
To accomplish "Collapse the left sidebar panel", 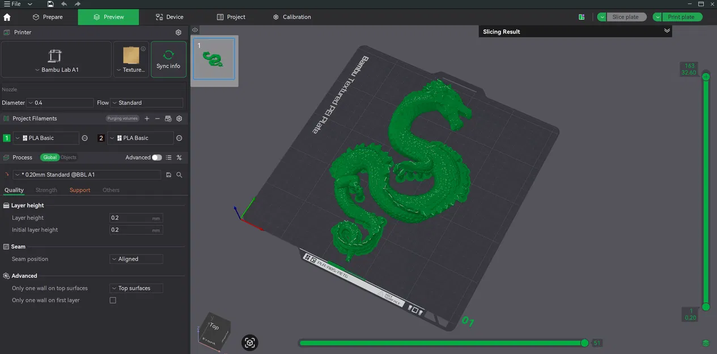I will click(195, 30).
